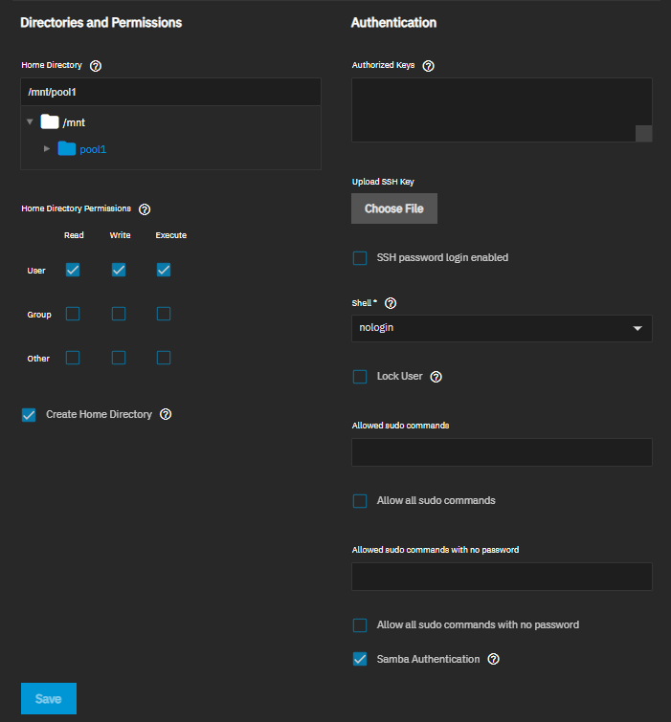Check Allow all sudo commands
Viewport: 671px width, 722px height.
pyautogui.click(x=360, y=501)
